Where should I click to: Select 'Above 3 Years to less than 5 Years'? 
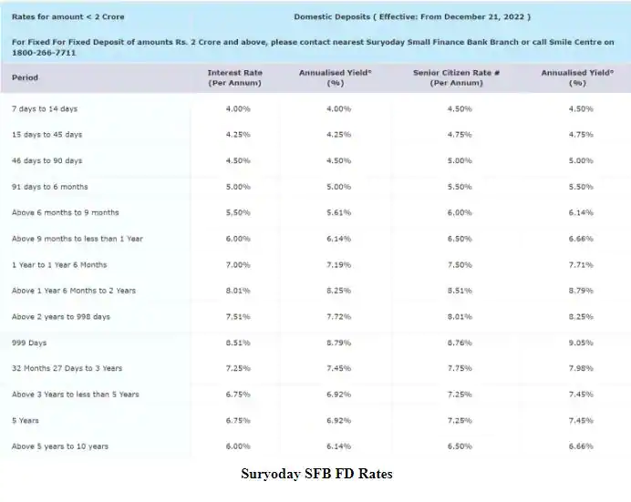(76, 394)
